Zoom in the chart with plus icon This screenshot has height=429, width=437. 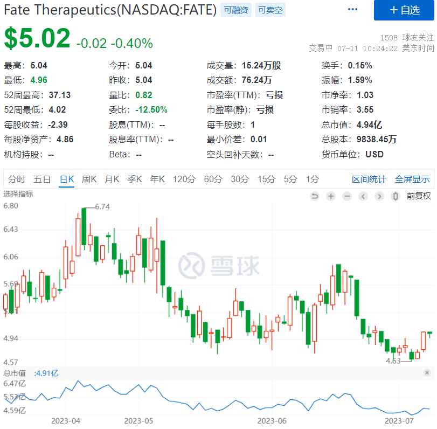[331, 196]
